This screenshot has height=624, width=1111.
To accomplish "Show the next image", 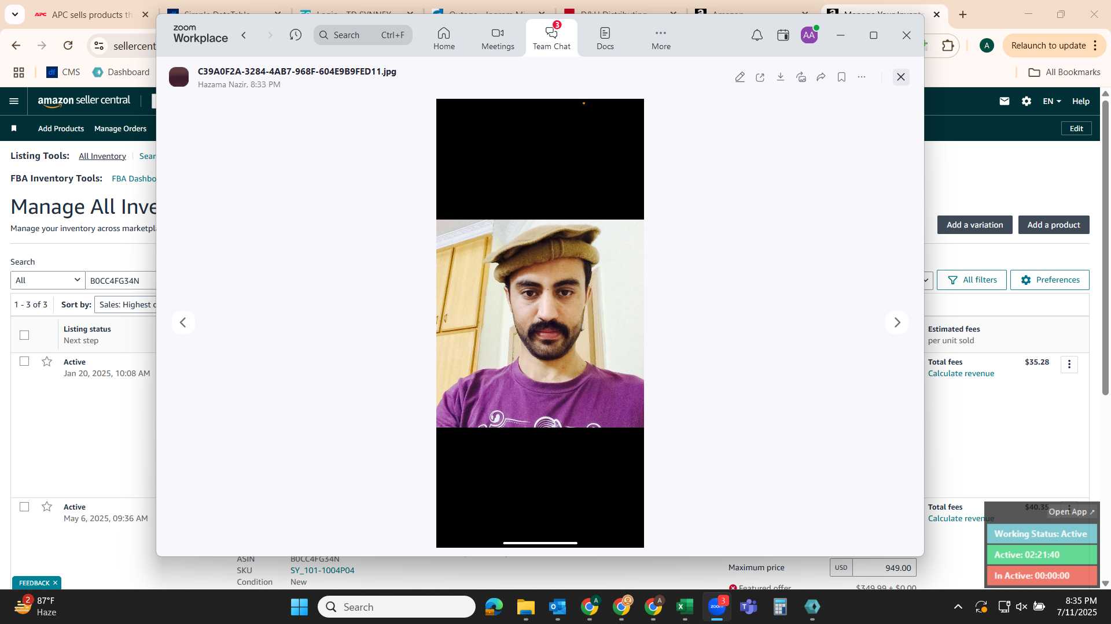I will click(x=897, y=322).
